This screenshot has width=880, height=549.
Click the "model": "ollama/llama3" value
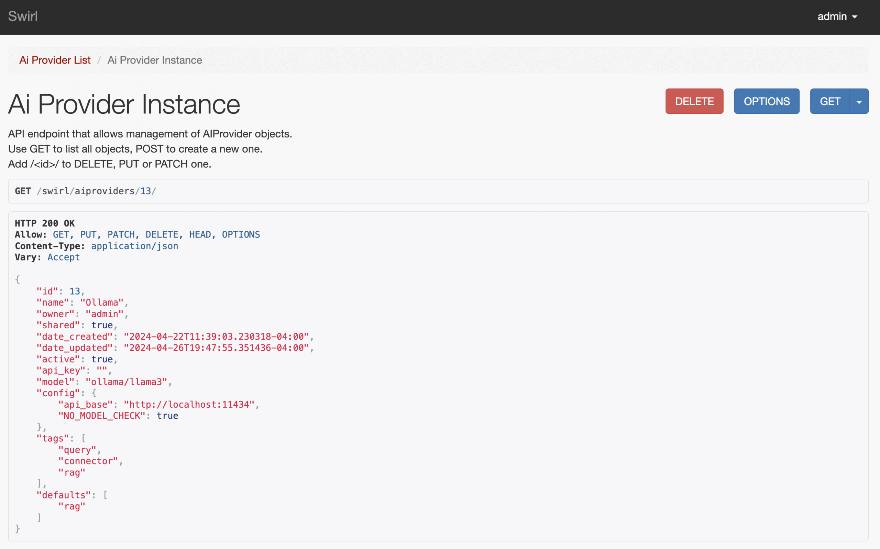point(126,382)
